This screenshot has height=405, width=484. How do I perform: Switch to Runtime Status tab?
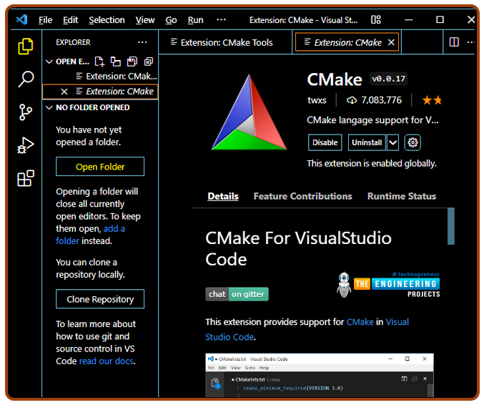pos(402,196)
